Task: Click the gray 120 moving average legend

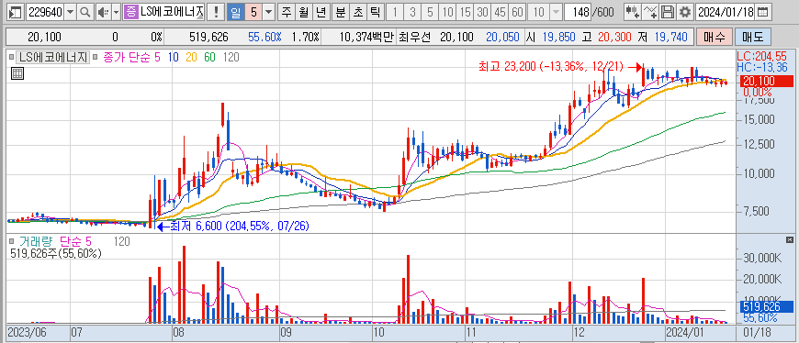Action: pos(231,58)
